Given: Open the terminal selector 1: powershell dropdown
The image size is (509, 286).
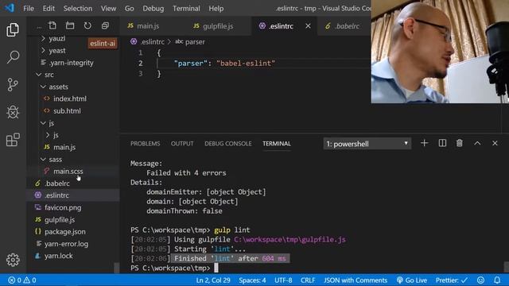Looking at the screenshot, I should click(x=367, y=144).
